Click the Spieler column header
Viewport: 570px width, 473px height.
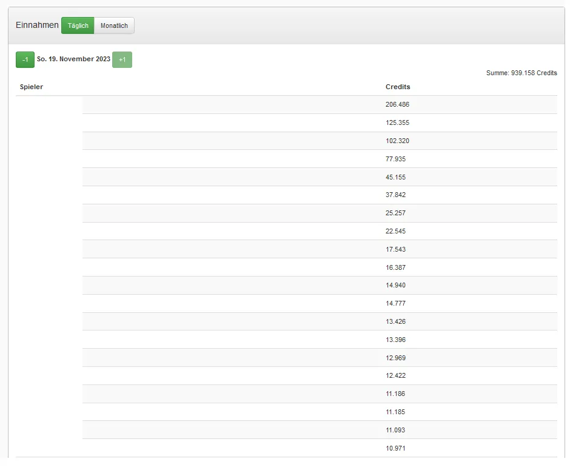click(x=32, y=87)
